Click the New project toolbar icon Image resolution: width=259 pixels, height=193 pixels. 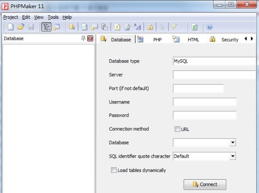(11, 27)
